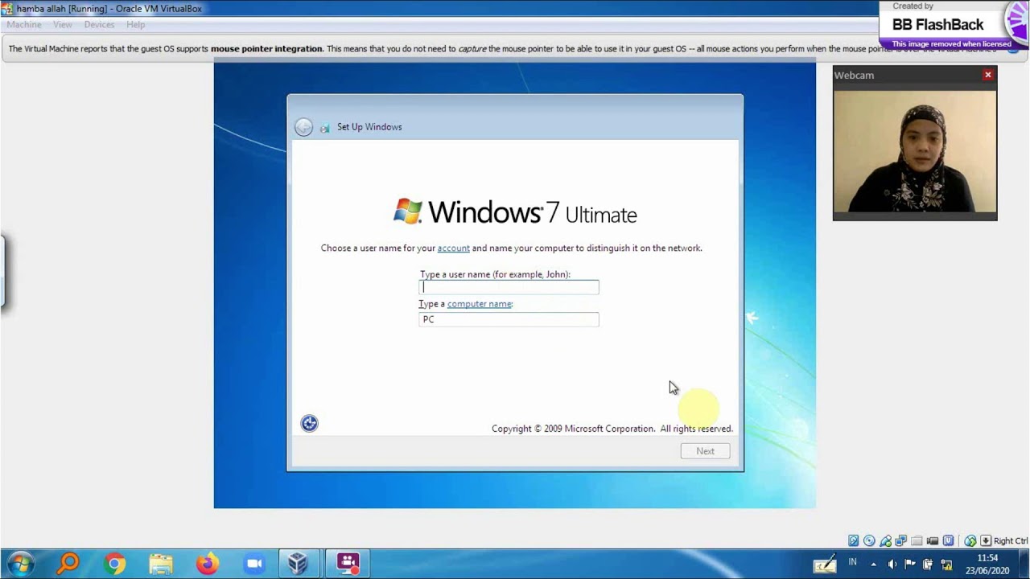The width and height of the screenshot is (1030, 579).
Task: Click the Show Desktop strip beside the clock
Action: coord(1024,564)
